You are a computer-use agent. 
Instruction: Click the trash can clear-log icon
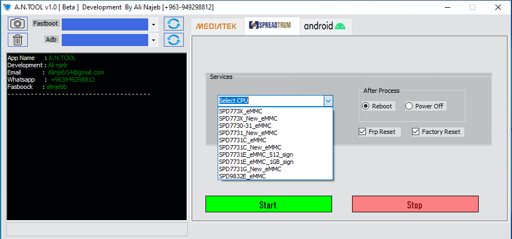pyautogui.click(x=18, y=39)
